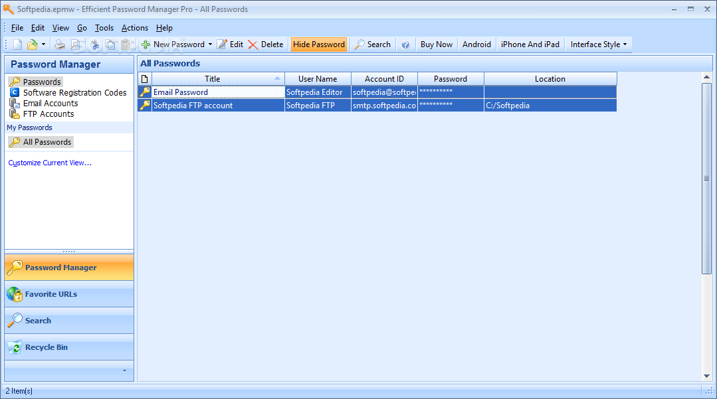Open the Interface Style dropdown
The height and width of the screenshot is (399, 717).
click(599, 44)
